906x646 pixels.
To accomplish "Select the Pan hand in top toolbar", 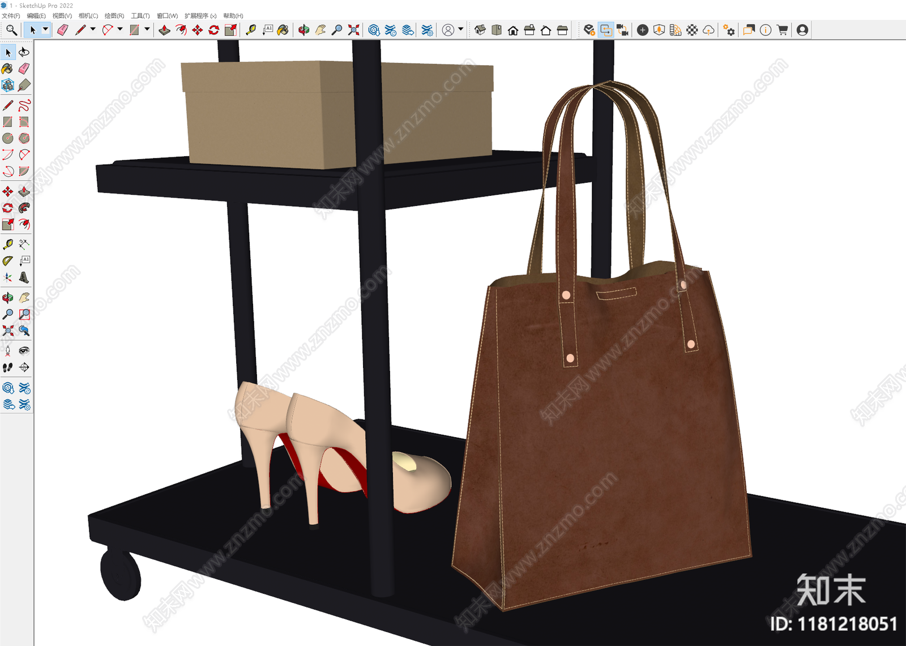I will [x=320, y=30].
